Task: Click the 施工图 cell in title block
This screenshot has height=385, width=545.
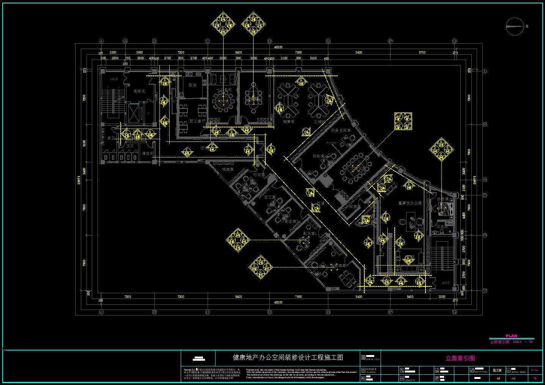Action: (x=497, y=370)
